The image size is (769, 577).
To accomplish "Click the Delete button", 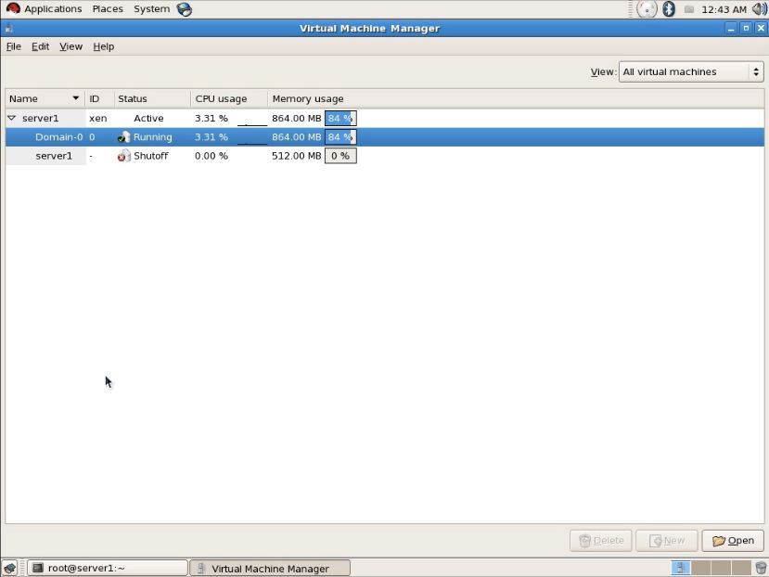I will point(601,541).
